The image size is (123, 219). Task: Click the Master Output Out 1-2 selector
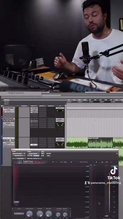pyautogui.click(x=60, y=108)
